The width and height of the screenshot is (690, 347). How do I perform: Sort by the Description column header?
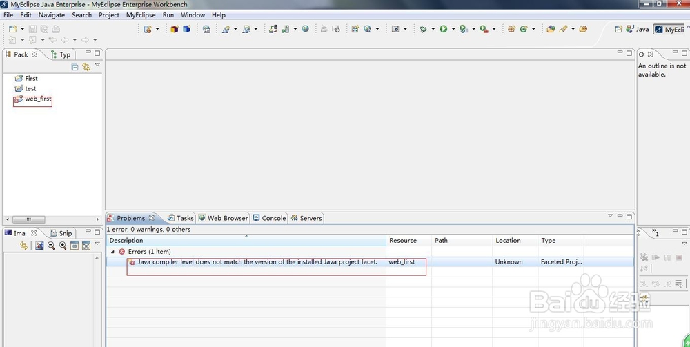246,241
